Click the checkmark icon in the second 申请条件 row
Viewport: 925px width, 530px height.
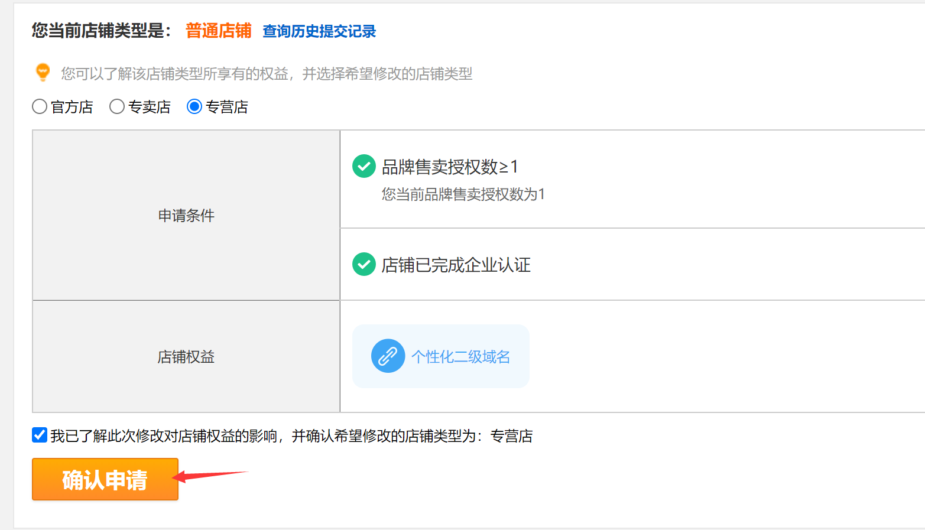pyautogui.click(x=364, y=265)
